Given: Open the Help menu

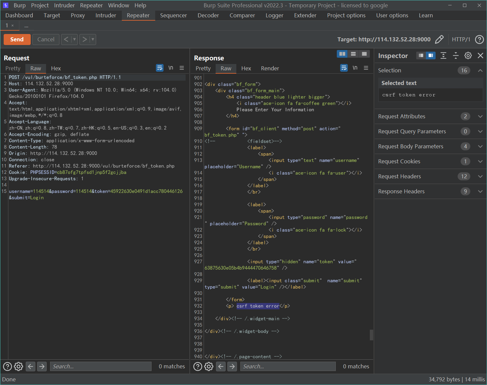Looking at the screenshot, I should (140, 5).
